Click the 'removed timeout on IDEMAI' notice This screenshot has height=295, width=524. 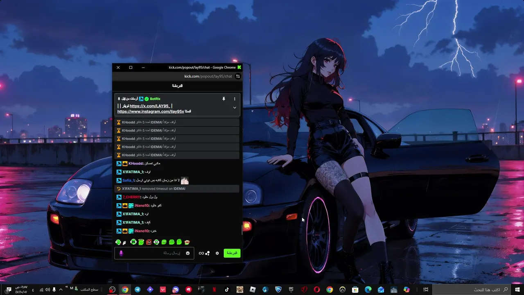(x=177, y=189)
